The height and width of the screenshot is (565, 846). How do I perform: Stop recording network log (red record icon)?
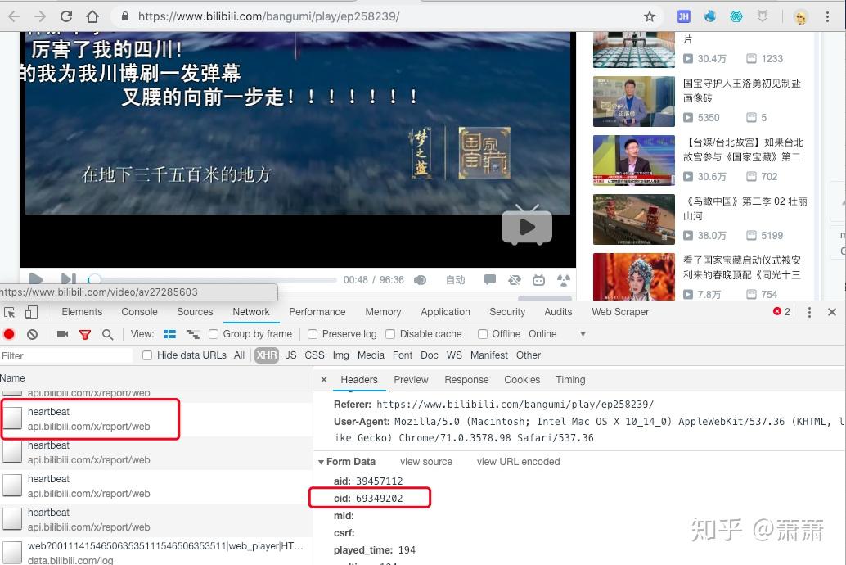coord(8,334)
